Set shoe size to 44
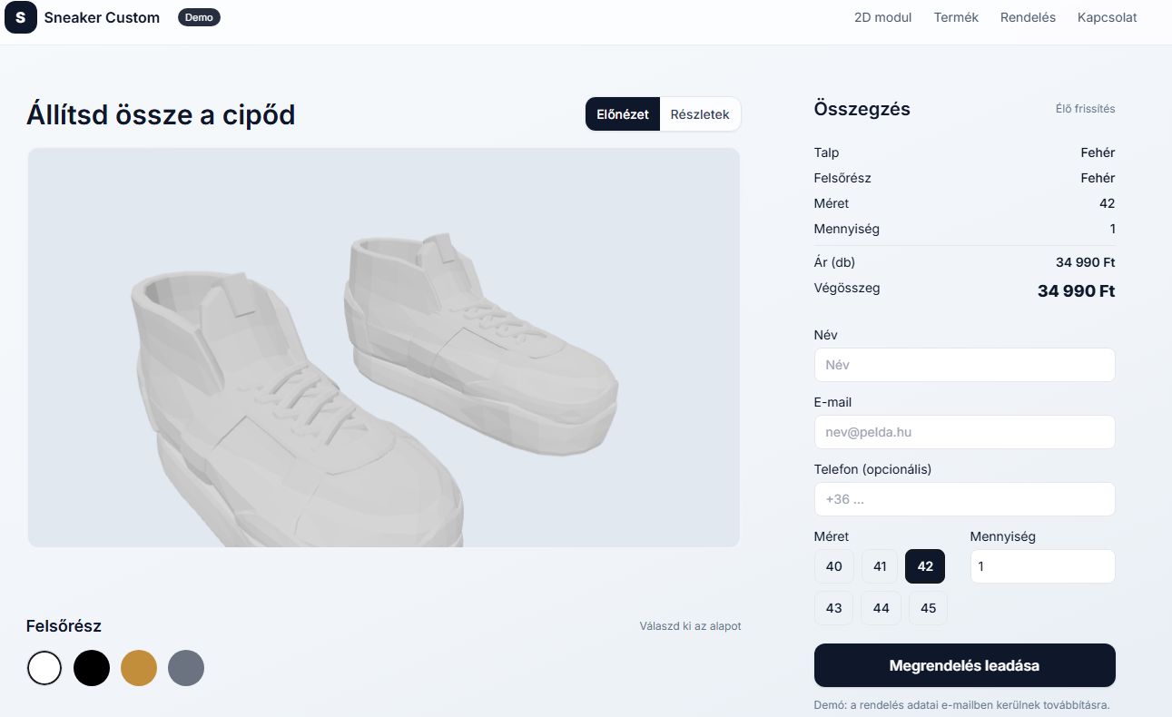 [x=881, y=608]
